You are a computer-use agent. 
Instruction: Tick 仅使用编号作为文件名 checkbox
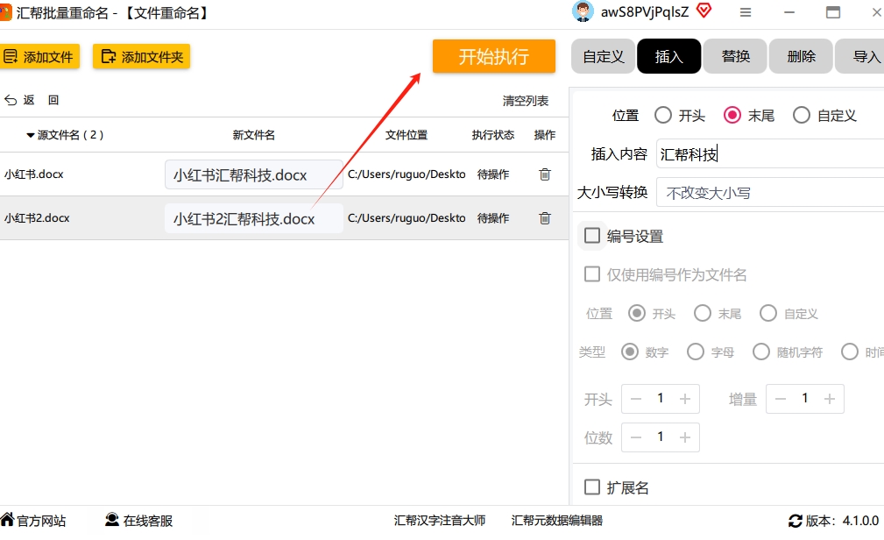(x=592, y=274)
